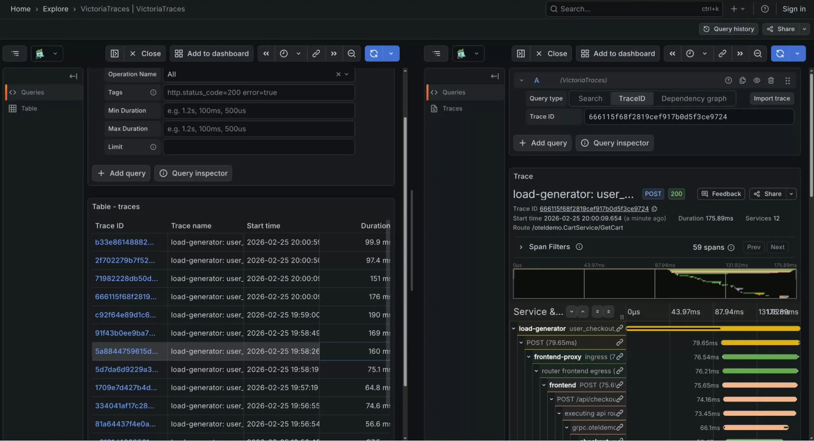Copy shortened link in left pane toolbar

316,54
